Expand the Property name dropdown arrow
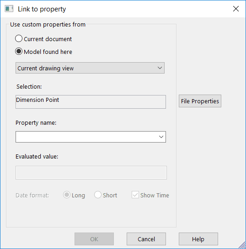Screen dimensions: 246x249 click(x=161, y=137)
